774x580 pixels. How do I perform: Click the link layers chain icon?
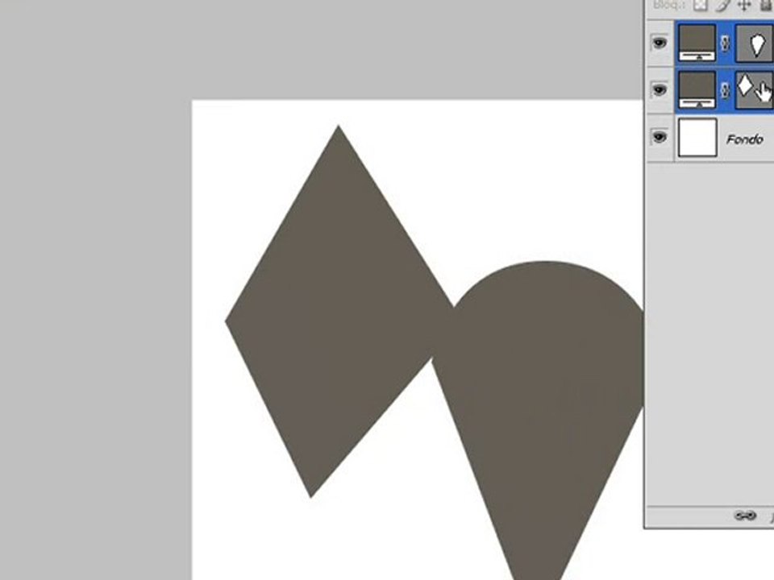click(x=745, y=516)
